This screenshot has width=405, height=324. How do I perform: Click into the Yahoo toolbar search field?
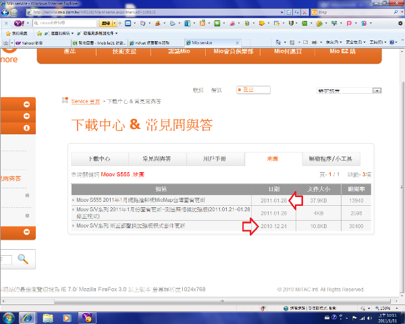tap(65, 23)
